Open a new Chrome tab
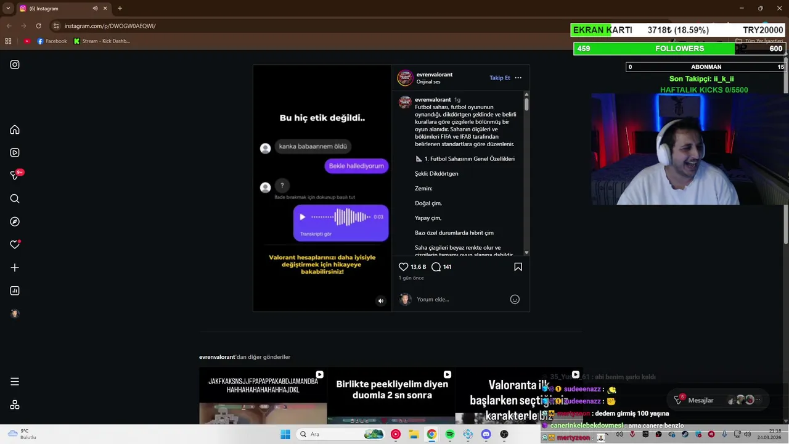Image resolution: width=789 pixels, height=444 pixels. click(120, 8)
